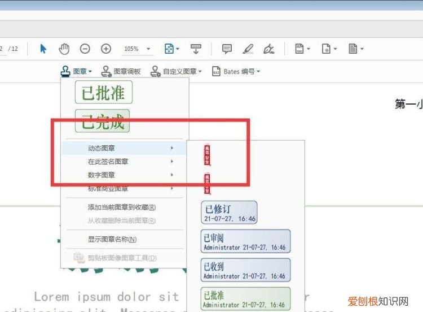Open the 动态图章 submenu
The image size is (423, 312).
[x=124, y=148]
